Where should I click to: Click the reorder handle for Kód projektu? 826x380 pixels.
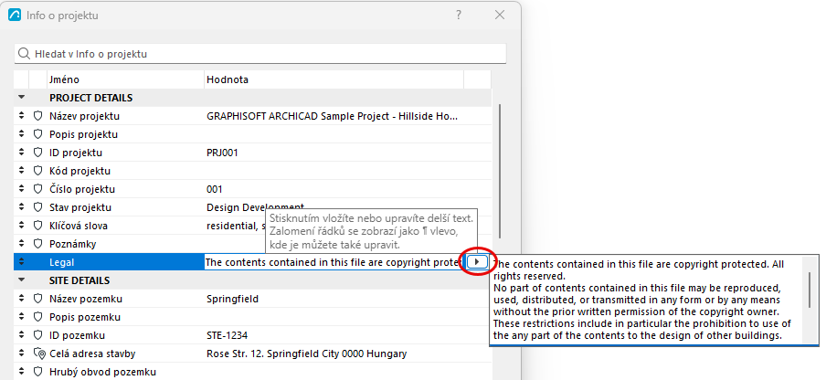point(22,171)
